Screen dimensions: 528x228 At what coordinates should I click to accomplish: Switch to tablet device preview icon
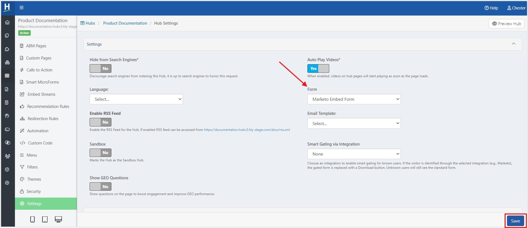(45, 219)
